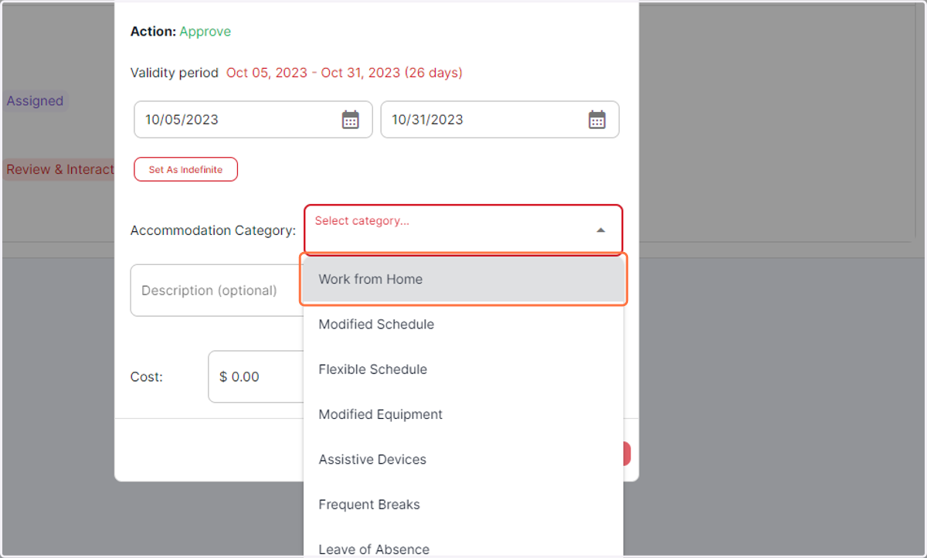This screenshot has height=558, width=927.
Task: Select Flexible Schedule option
Action: point(463,369)
